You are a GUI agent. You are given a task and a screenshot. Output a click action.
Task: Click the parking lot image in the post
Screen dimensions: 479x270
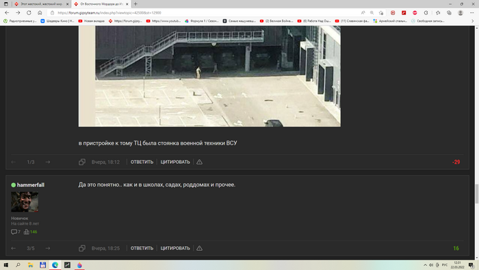pos(209,76)
